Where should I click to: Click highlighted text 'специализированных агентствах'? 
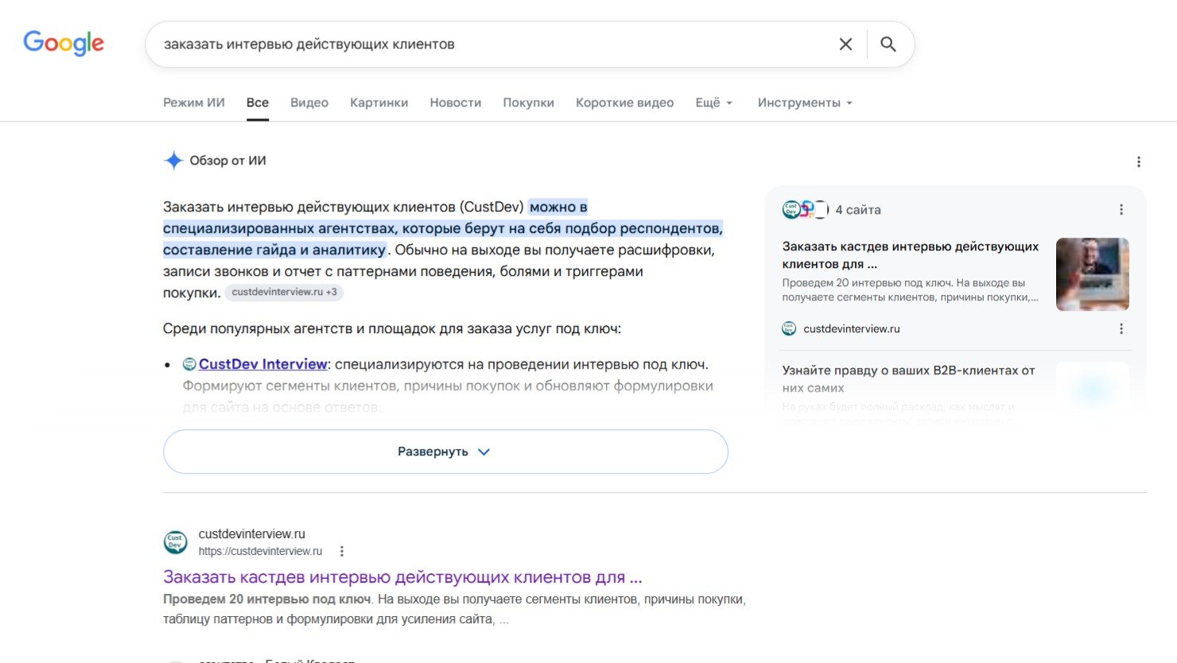click(x=279, y=228)
